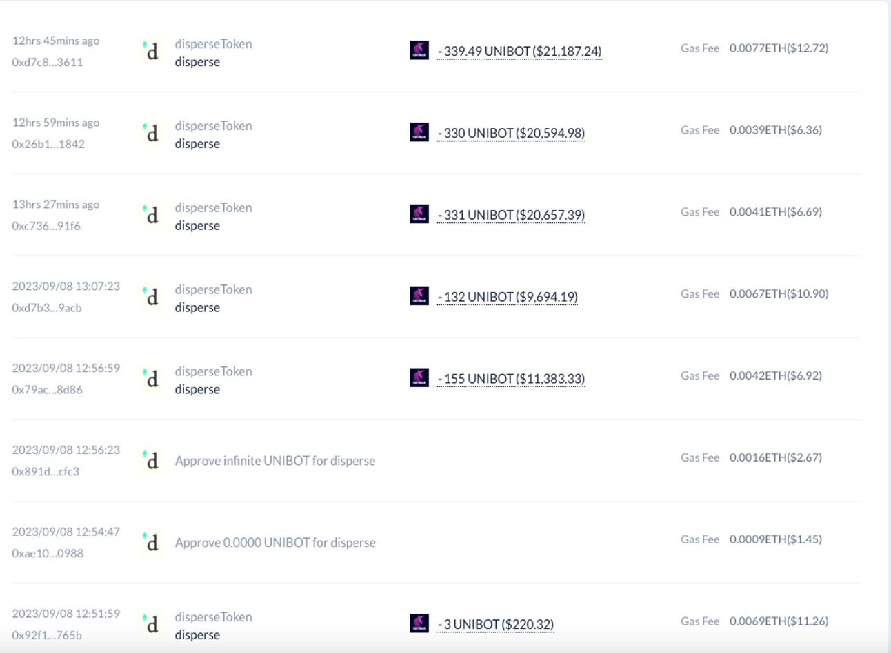The image size is (891, 653).
Task: Click gas fee value 0.0042ETH($6.92)
Action: click(x=776, y=376)
